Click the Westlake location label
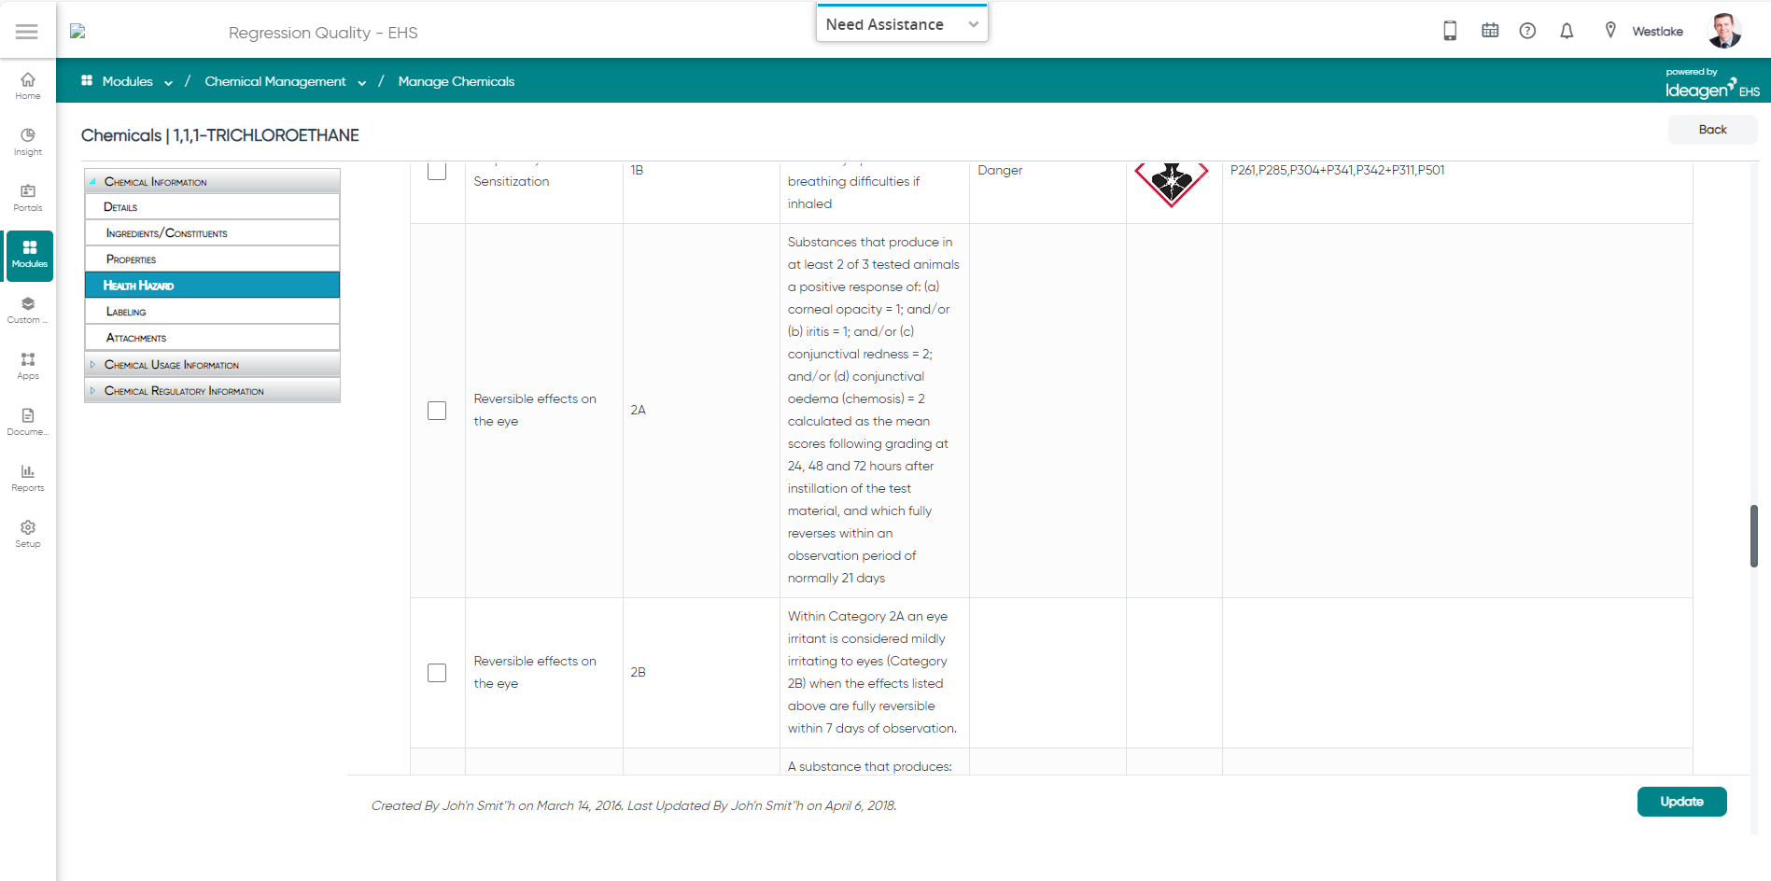Viewport: 1771px width, 881px height. tap(1657, 31)
